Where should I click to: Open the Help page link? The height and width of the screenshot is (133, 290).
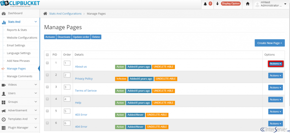(x=78, y=103)
